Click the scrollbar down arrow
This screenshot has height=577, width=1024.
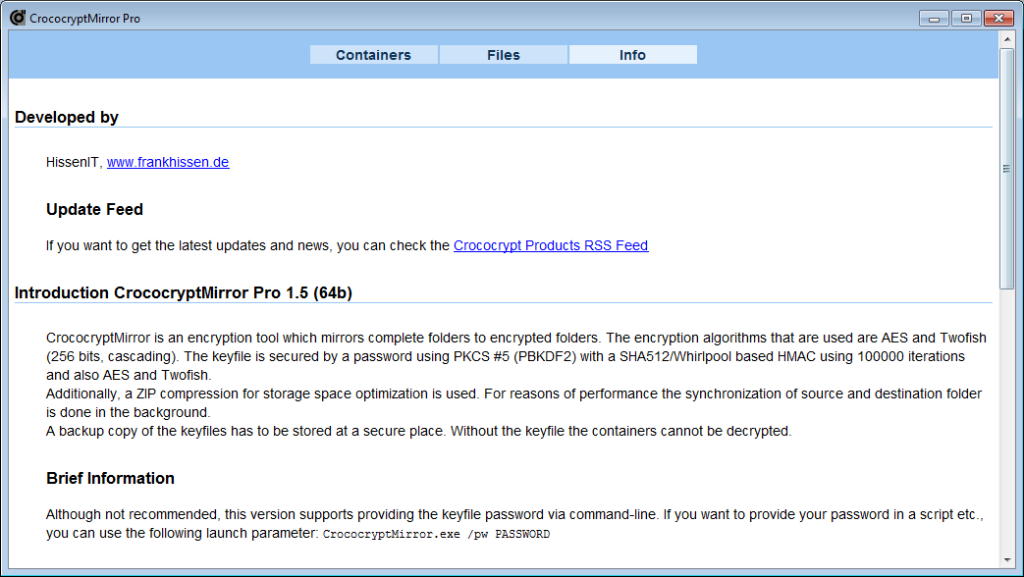(1006, 560)
